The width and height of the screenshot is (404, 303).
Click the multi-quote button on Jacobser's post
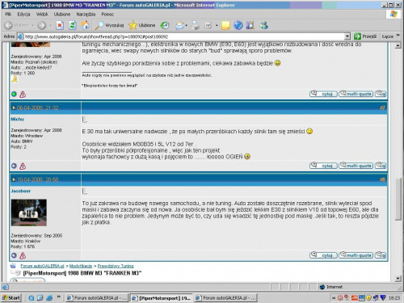356,255
